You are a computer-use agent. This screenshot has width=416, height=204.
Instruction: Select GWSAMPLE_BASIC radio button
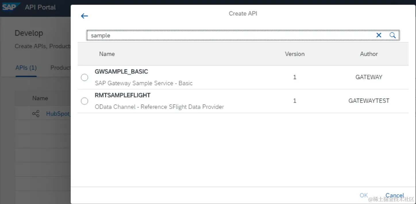84,77
